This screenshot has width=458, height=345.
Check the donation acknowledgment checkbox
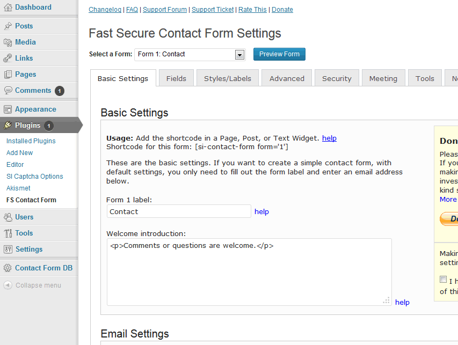click(x=443, y=280)
